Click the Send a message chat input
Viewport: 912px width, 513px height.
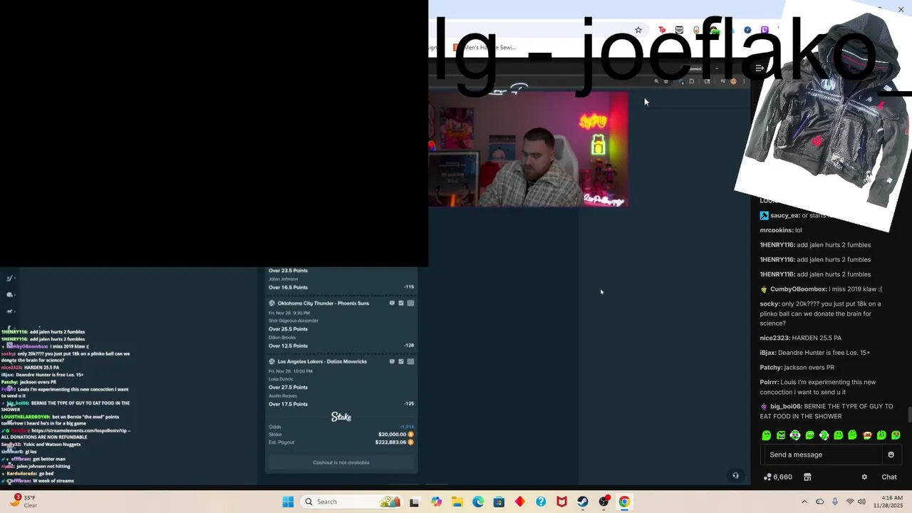pos(822,455)
